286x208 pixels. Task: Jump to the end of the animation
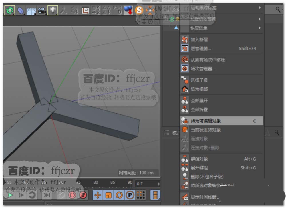47,195
